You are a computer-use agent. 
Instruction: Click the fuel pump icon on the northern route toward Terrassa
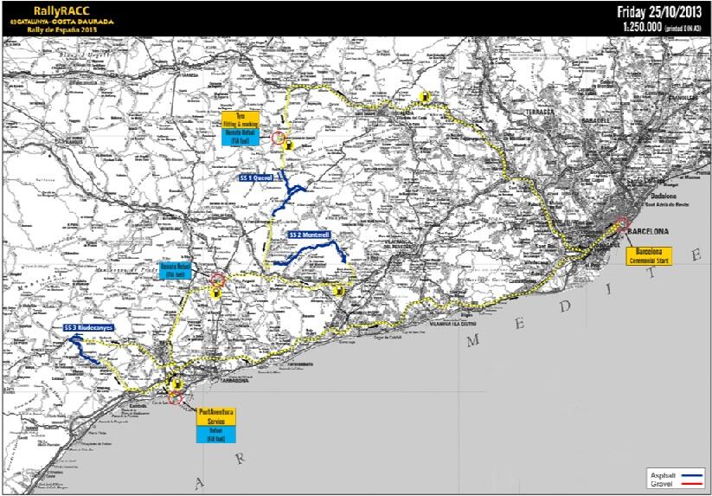pyautogui.click(x=425, y=96)
